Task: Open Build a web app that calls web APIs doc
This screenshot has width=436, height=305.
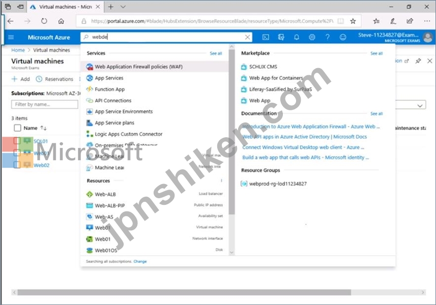Action: click(x=306, y=158)
